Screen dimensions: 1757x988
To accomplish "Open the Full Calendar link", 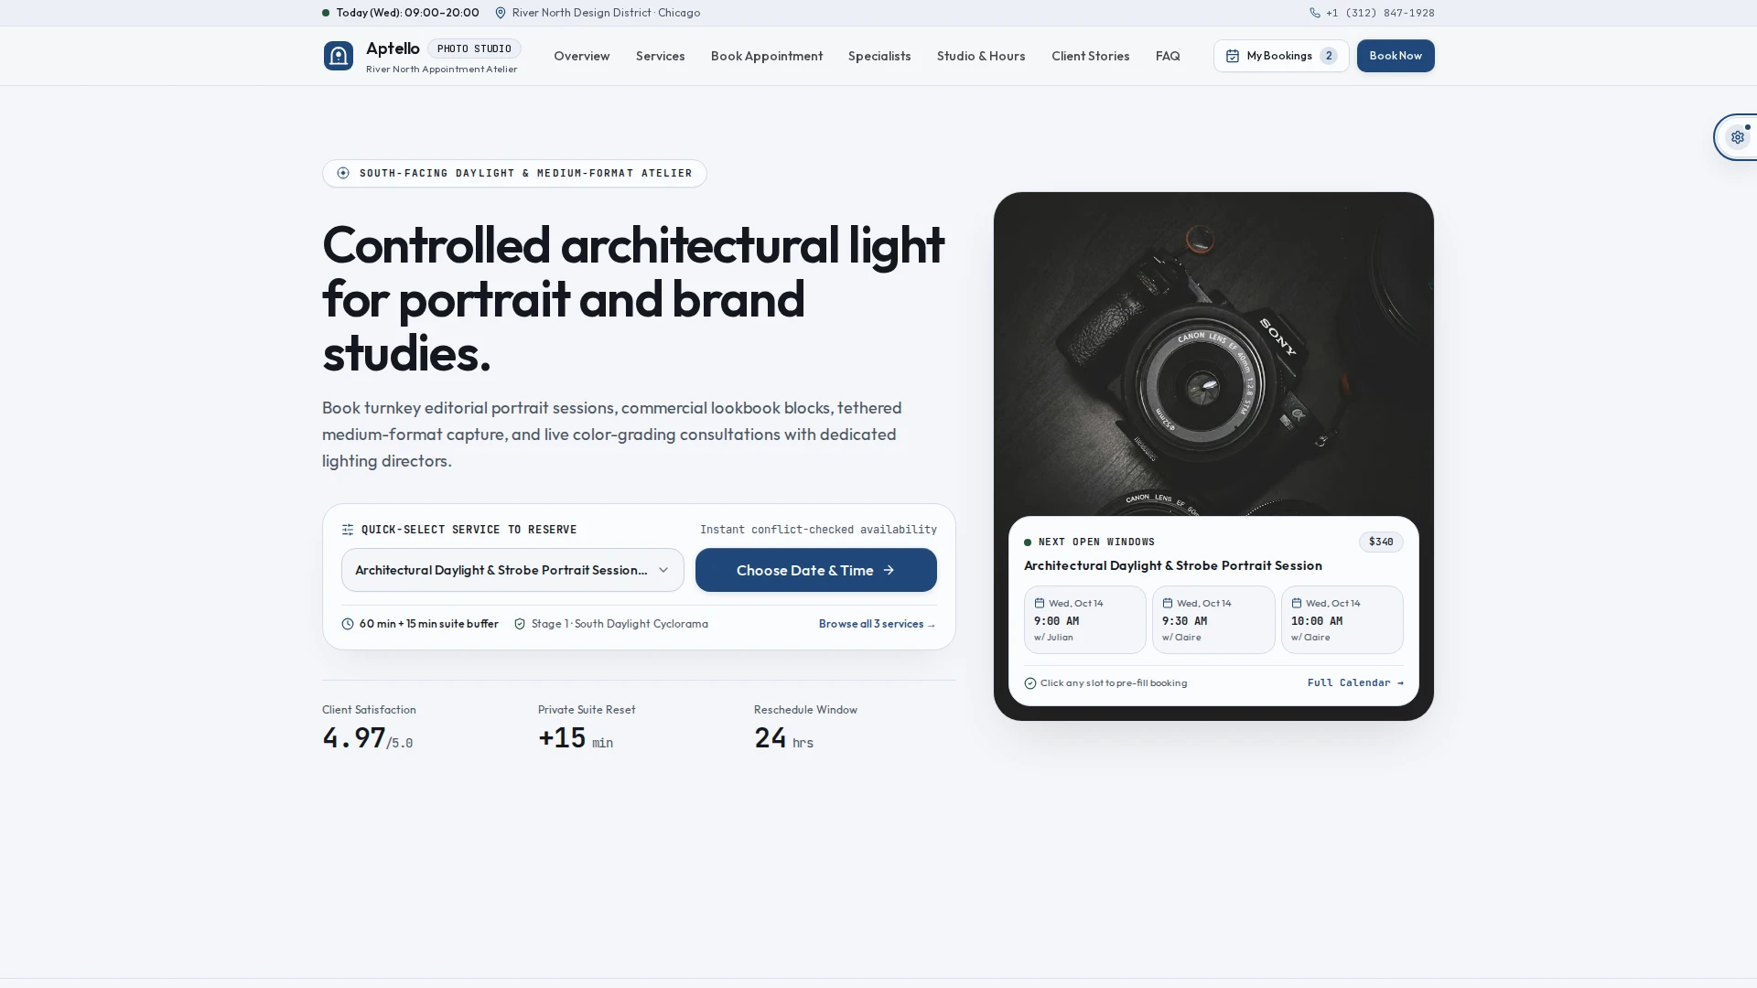I will (x=1355, y=682).
